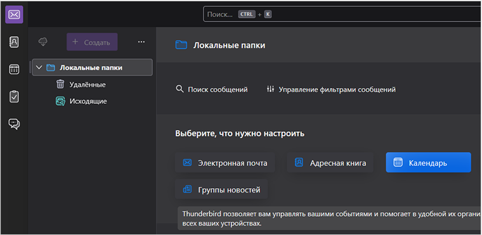This screenshot has height=235, width=482.
Task: Click the highlighted Календарь button
Action: click(429, 162)
